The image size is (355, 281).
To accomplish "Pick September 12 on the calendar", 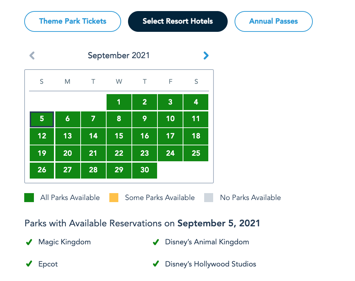I will [x=42, y=136].
